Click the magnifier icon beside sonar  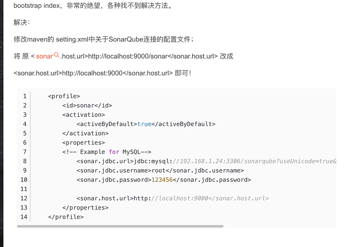56,55
